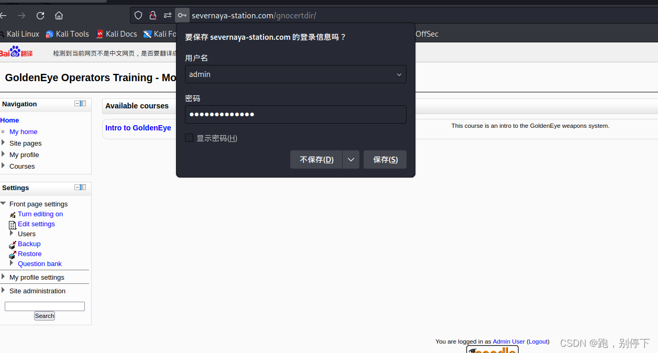Screen dimensions: 658x353
Task: Expand the My profile tree node
Action: click(x=3, y=154)
